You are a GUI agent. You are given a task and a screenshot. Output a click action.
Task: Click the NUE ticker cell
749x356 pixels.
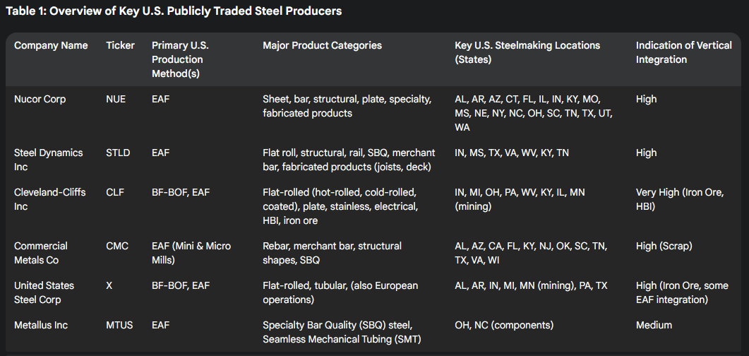point(116,100)
